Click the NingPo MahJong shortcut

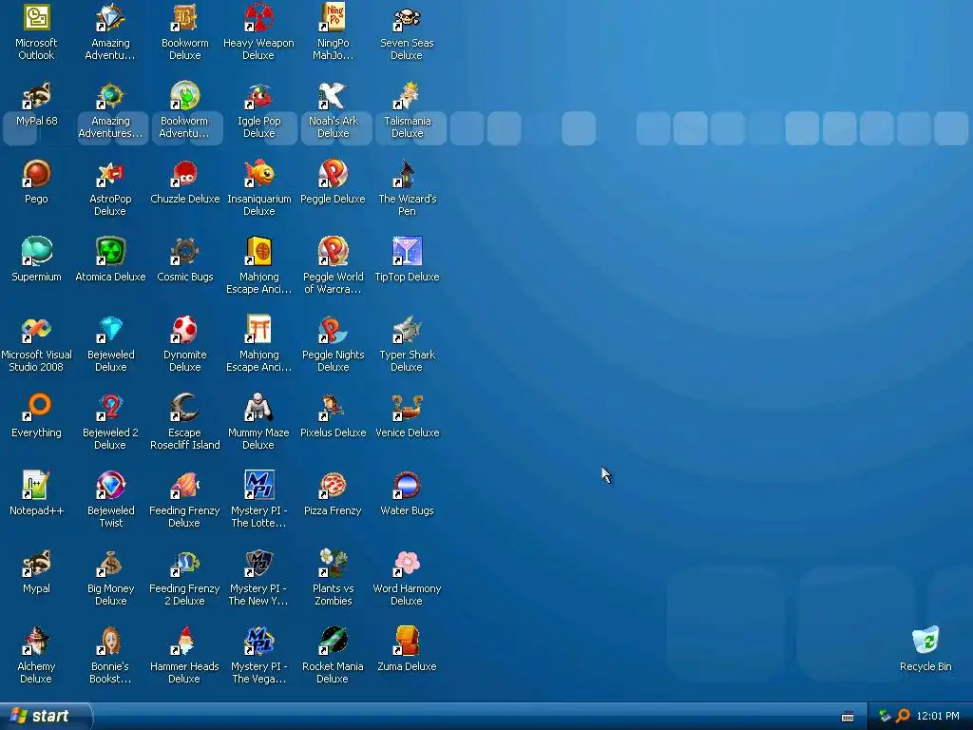click(333, 17)
